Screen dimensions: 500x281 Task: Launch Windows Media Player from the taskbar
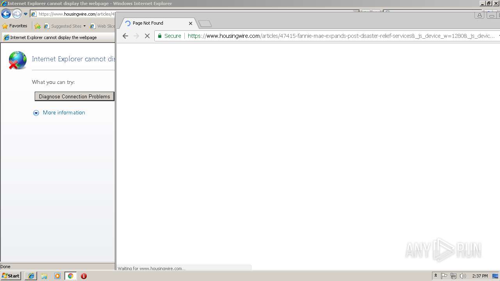pyautogui.click(x=57, y=276)
